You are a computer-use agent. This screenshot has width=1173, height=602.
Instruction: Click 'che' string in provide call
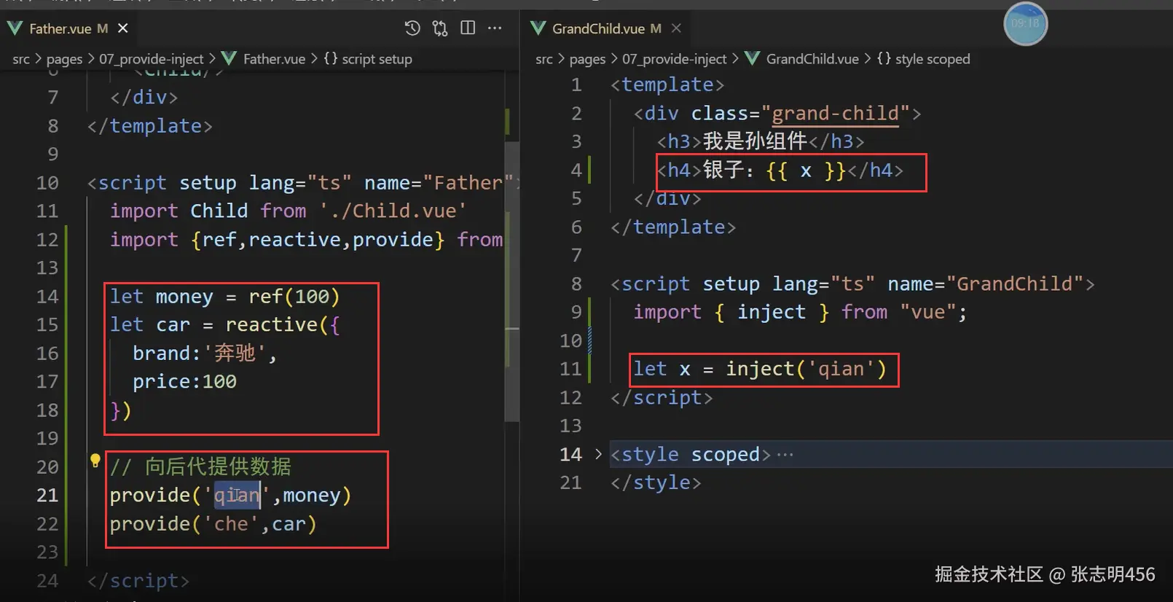point(231,524)
